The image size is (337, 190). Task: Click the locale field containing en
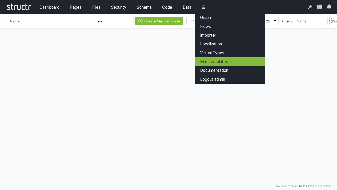pyautogui.click(x=114, y=21)
